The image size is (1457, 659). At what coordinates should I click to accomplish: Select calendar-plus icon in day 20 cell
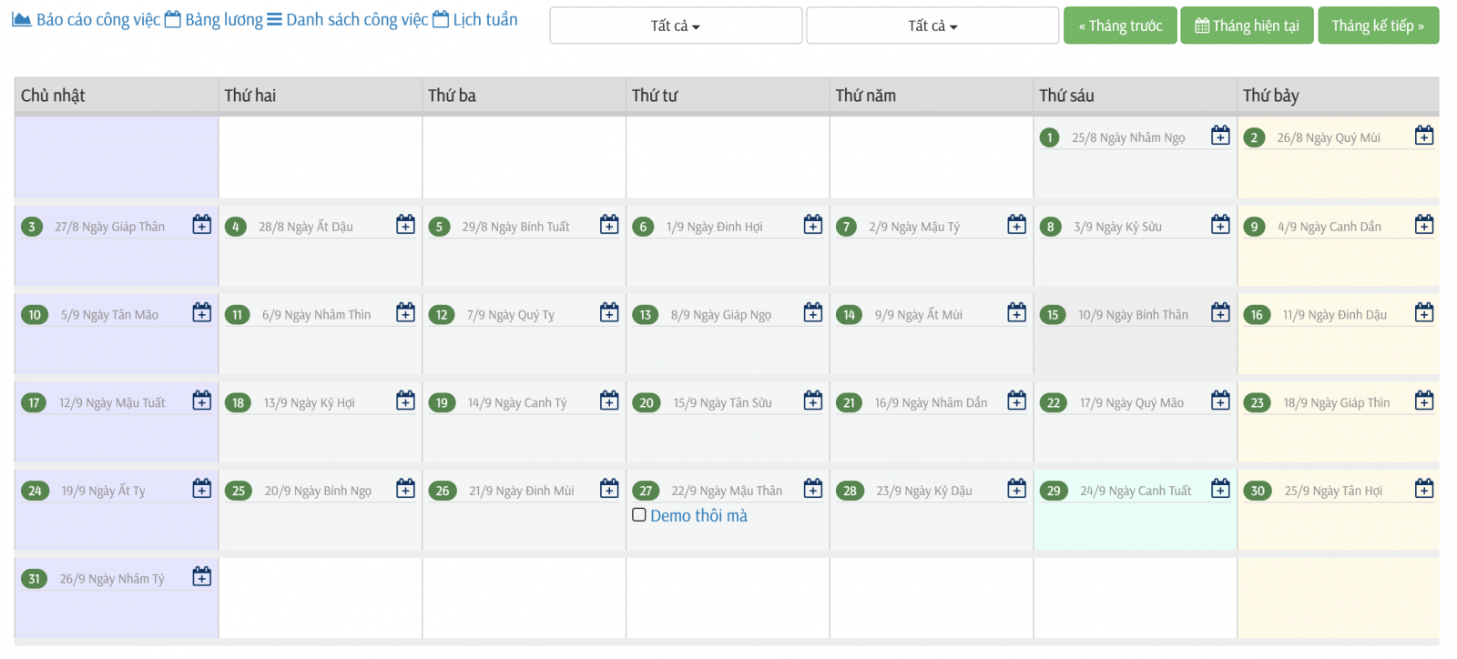point(813,400)
